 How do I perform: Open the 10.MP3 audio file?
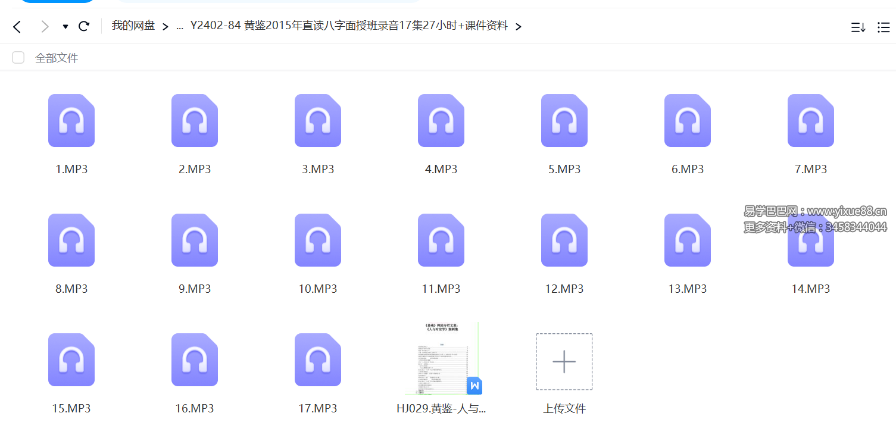click(x=318, y=240)
